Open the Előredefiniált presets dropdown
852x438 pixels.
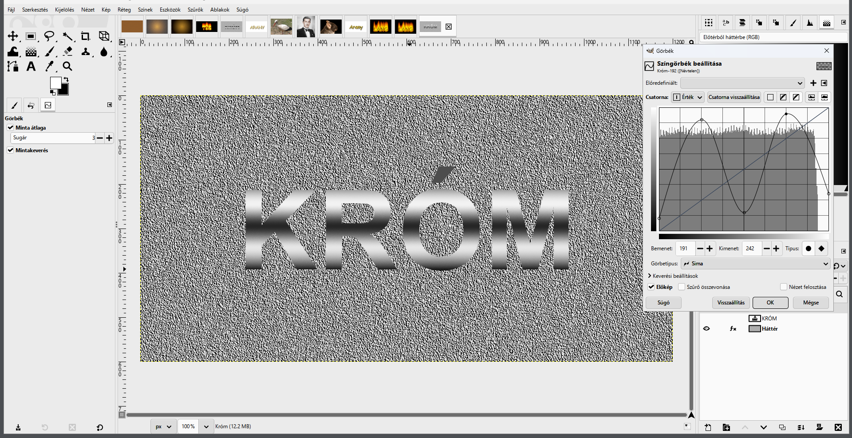[742, 83]
